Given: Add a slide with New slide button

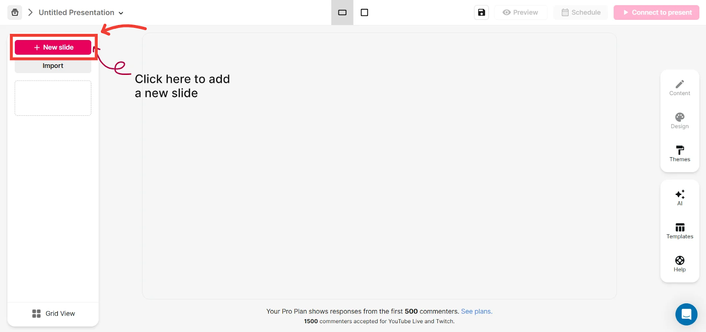Looking at the screenshot, I should pos(53,47).
